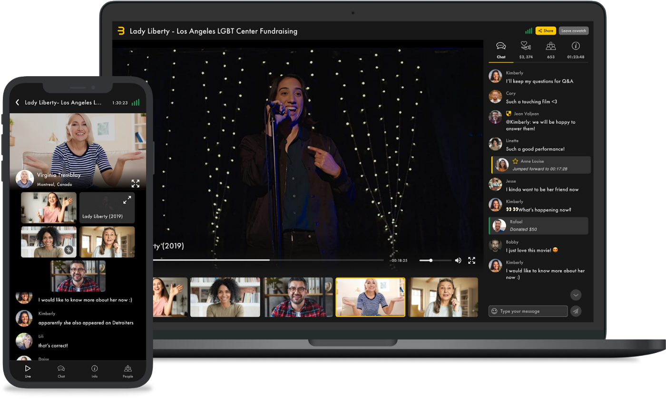Viewport: 666px width, 399px height.
Task: Select the bearded man with glasses thumbnail on laptop
Action: point(299,297)
